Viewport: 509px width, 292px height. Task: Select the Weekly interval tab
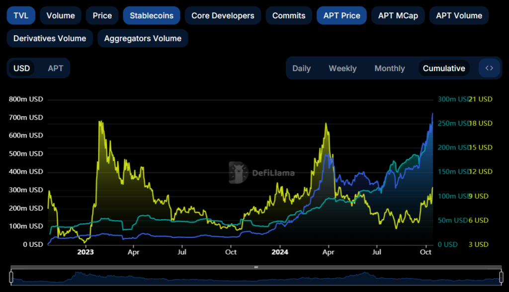342,68
